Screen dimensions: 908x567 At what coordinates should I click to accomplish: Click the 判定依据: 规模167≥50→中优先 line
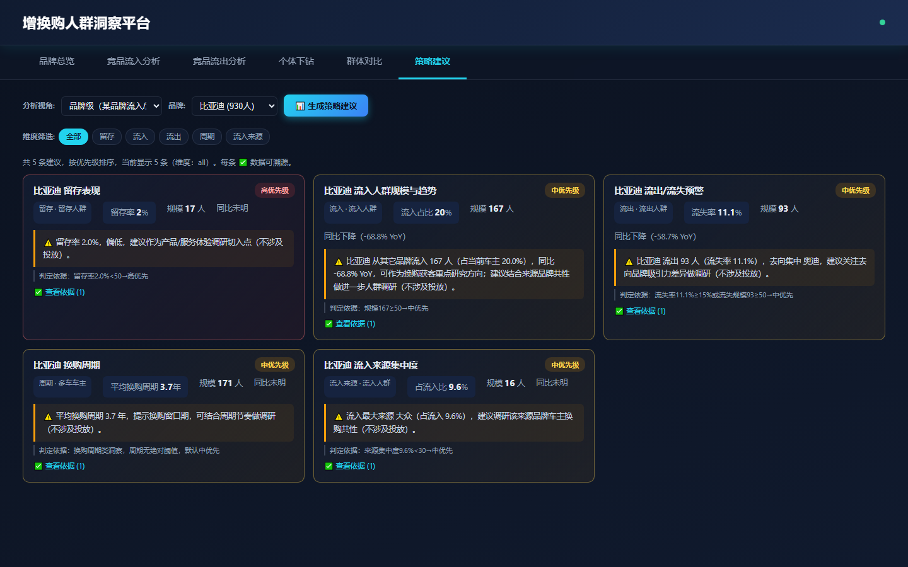(379, 308)
